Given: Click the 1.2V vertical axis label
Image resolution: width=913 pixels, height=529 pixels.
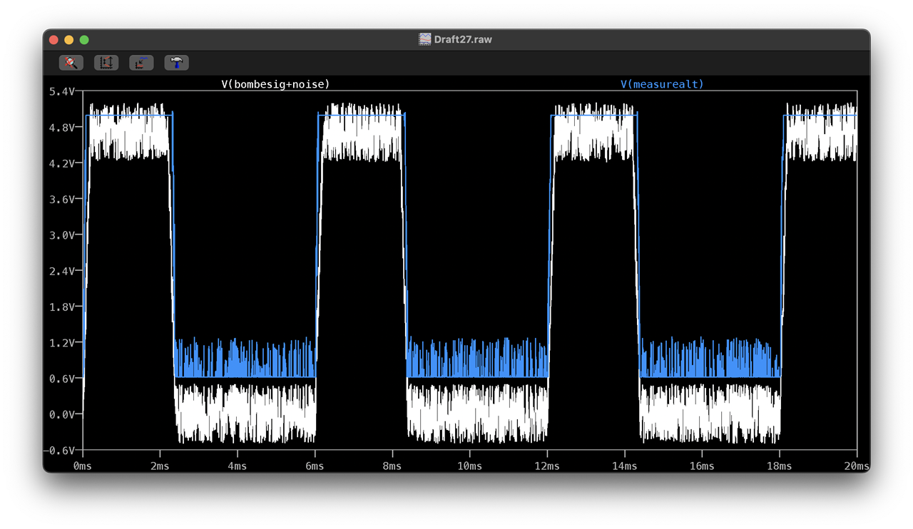Looking at the screenshot, I should click(x=62, y=343).
